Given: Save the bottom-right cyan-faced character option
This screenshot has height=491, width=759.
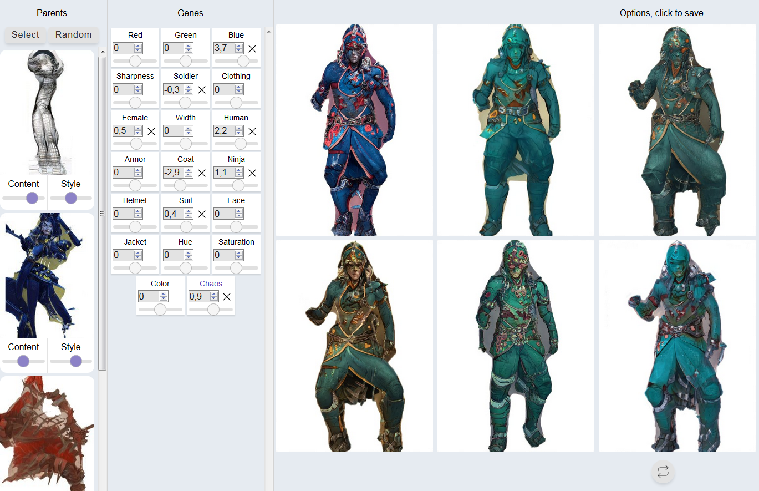Looking at the screenshot, I should pos(677,346).
